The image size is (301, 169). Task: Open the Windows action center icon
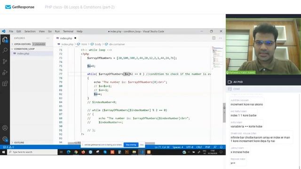tap(221, 152)
